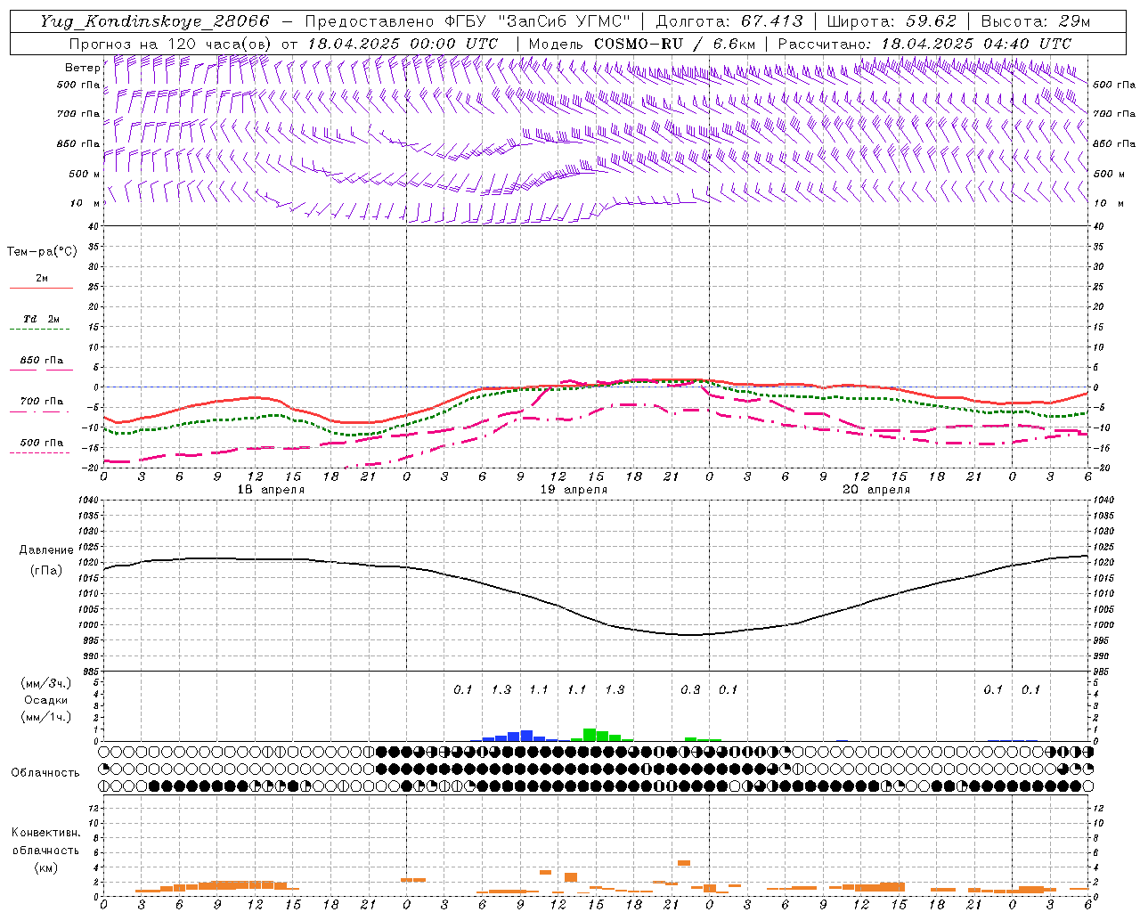Image resolution: width=1140 pixels, height=912 pixels.
Task: Click the tallest green precipitation bar
Action: click(590, 735)
